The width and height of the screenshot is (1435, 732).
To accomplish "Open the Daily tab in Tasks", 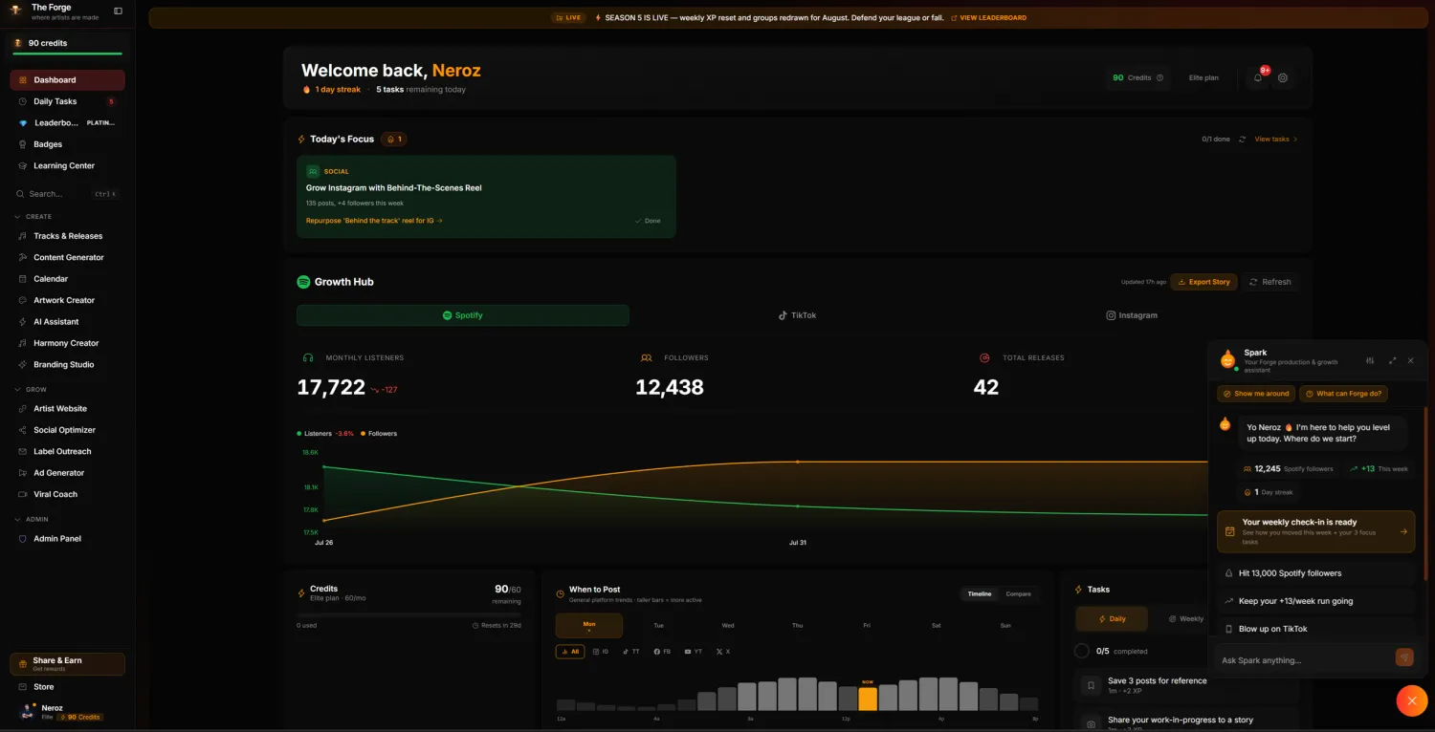I will 1111,618.
